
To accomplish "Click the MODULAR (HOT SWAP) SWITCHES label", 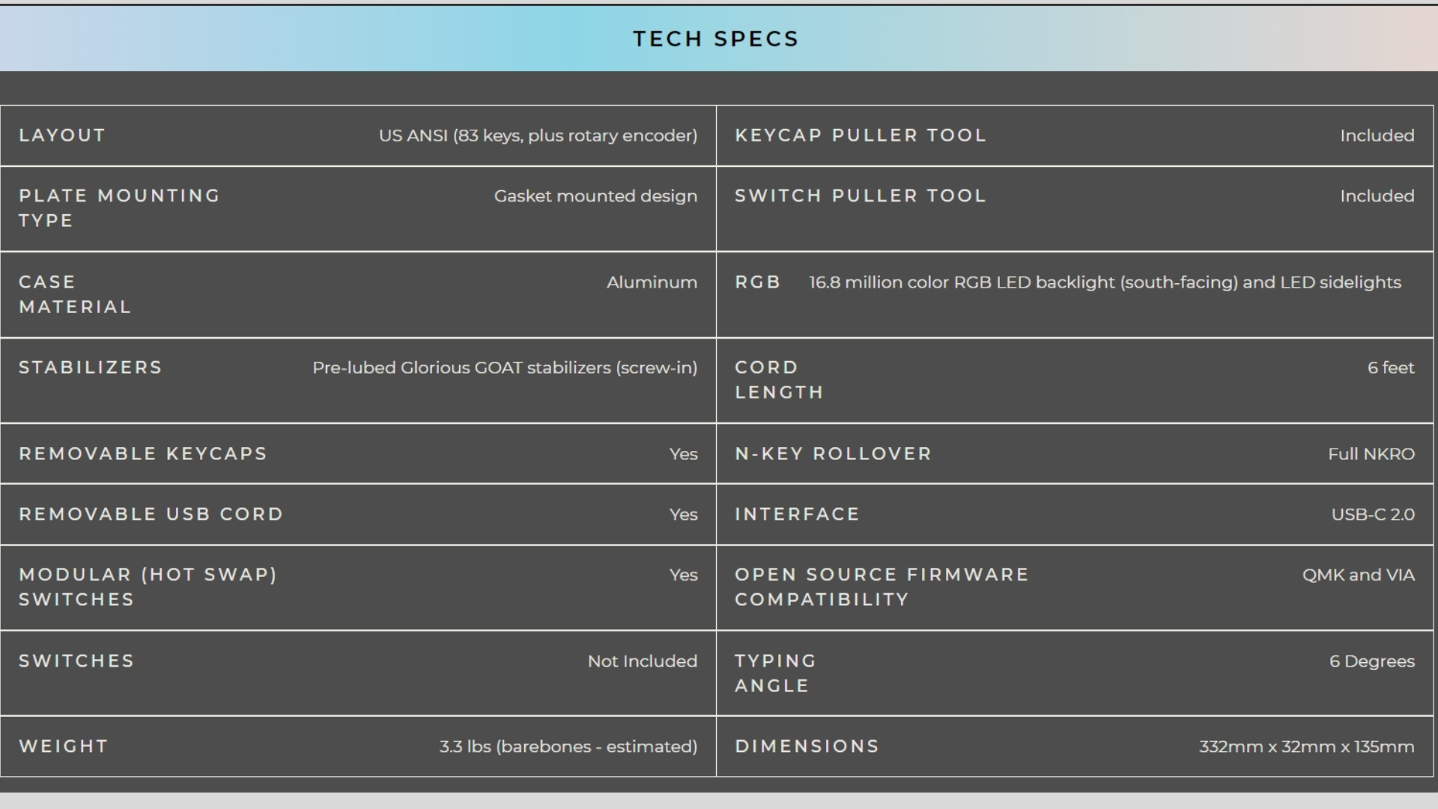I will 148,587.
